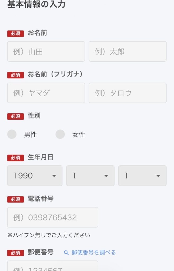Screen dimensions: 174x271
Task: Click the 男性 label text
Action: tap(30, 135)
